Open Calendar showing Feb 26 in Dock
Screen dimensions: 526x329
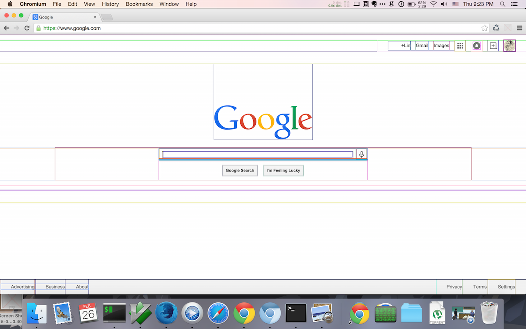coord(88,313)
